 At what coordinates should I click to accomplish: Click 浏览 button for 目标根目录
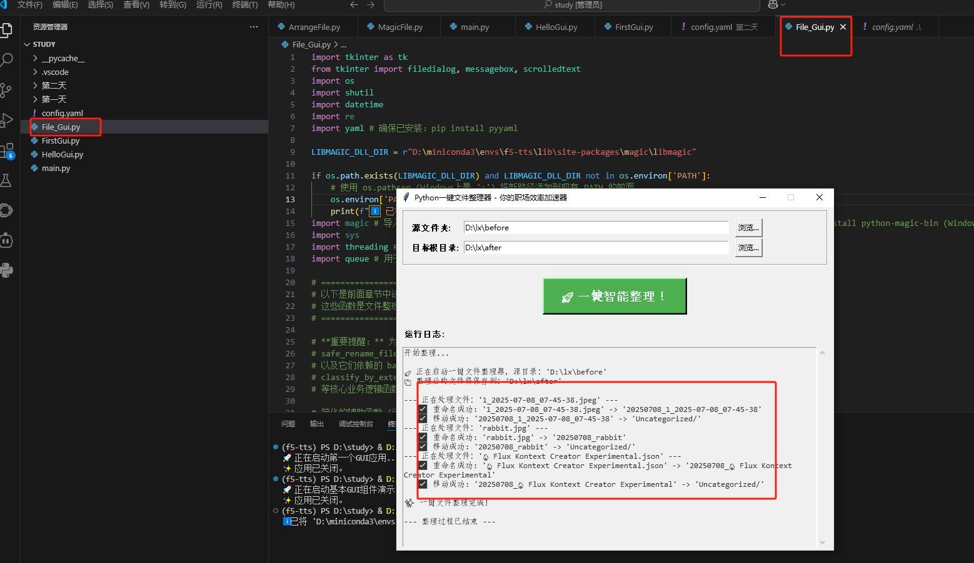[748, 248]
